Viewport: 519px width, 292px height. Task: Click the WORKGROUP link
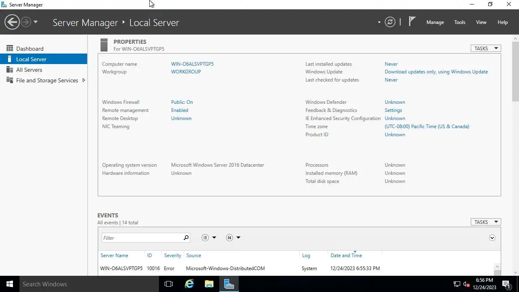186,72
